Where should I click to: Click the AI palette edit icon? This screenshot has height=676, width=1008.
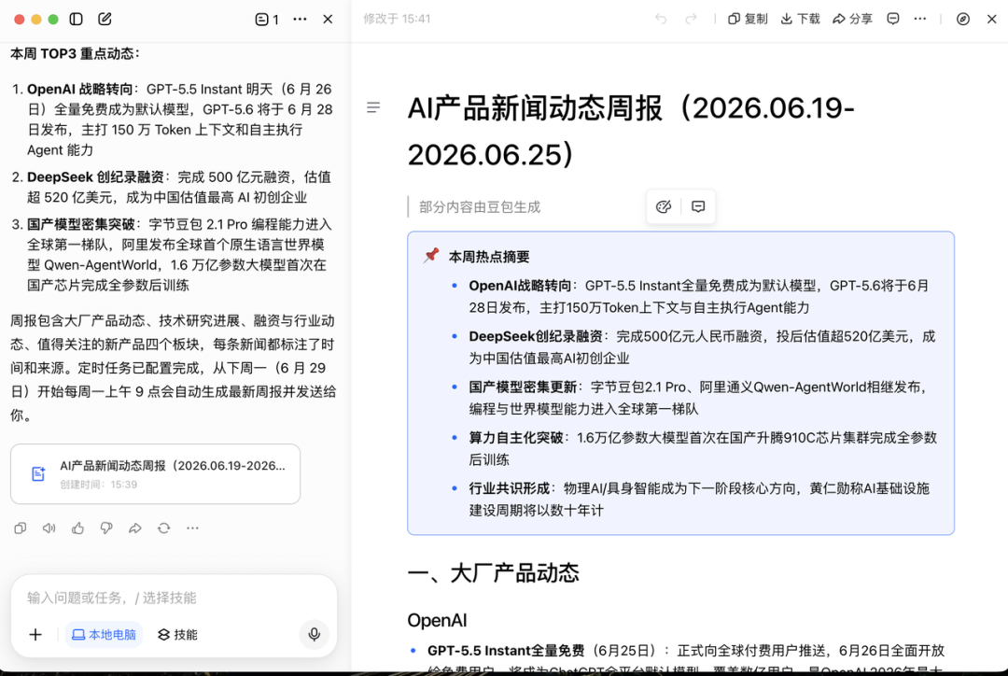point(664,206)
